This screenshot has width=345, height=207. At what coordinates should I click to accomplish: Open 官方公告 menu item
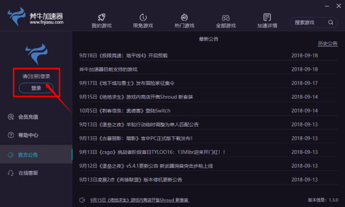(36, 154)
